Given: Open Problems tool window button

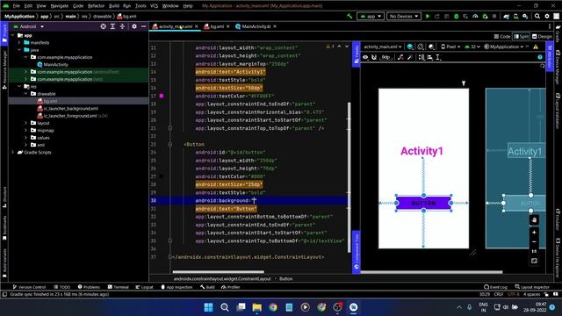Looking at the screenshot, I should pos(89,287).
